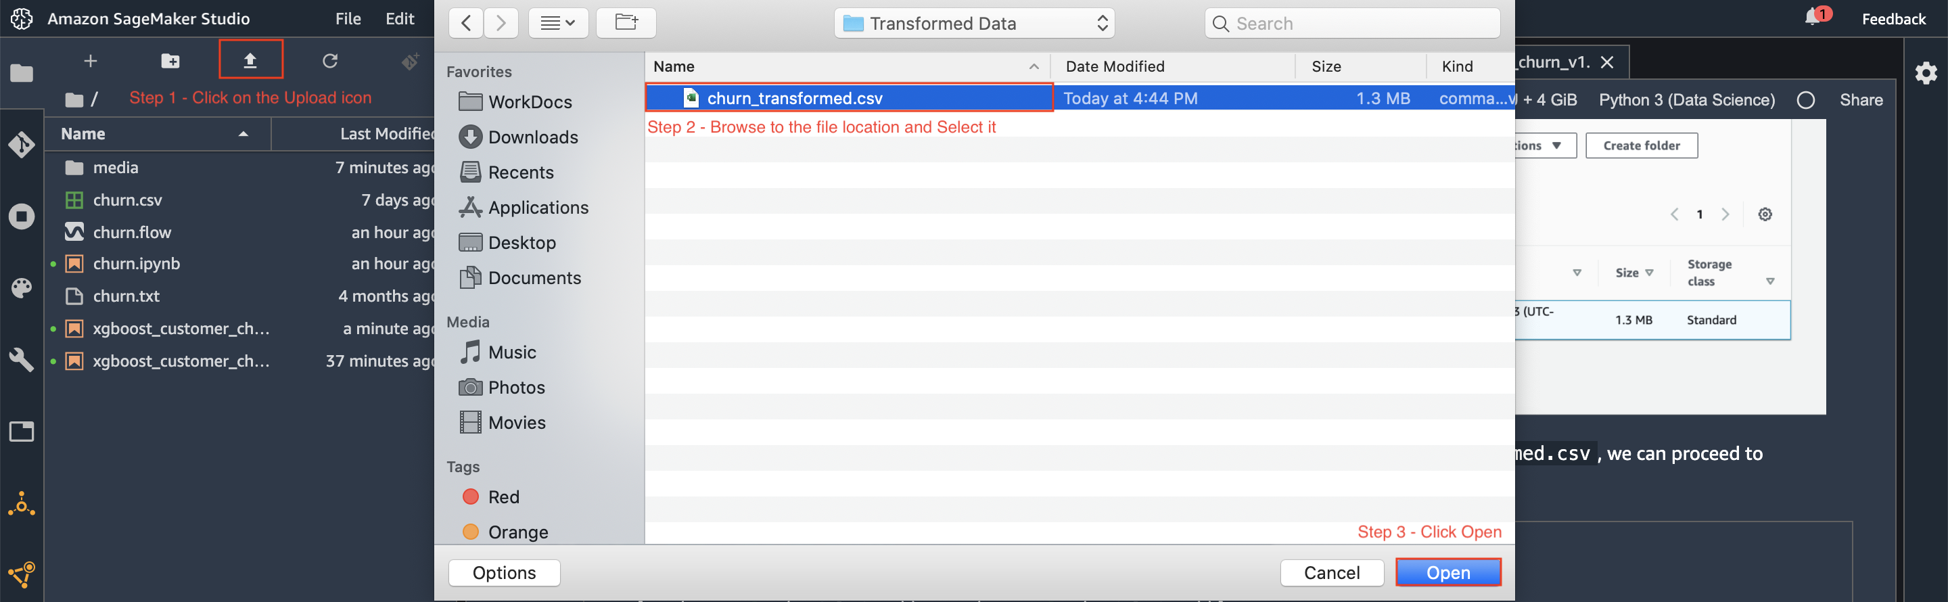The width and height of the screenshot is (1948, 602).
Task: Sort by the Storage class column arrow
Action: [1769, 281]
